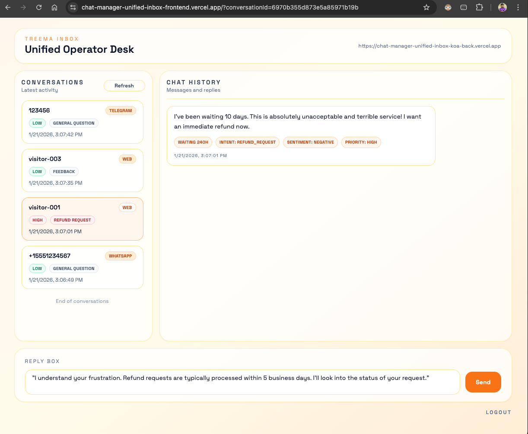This screenshot has height=434, width=528.
Task: Open the Chrome profile avatar
Action: pos(502,7)
